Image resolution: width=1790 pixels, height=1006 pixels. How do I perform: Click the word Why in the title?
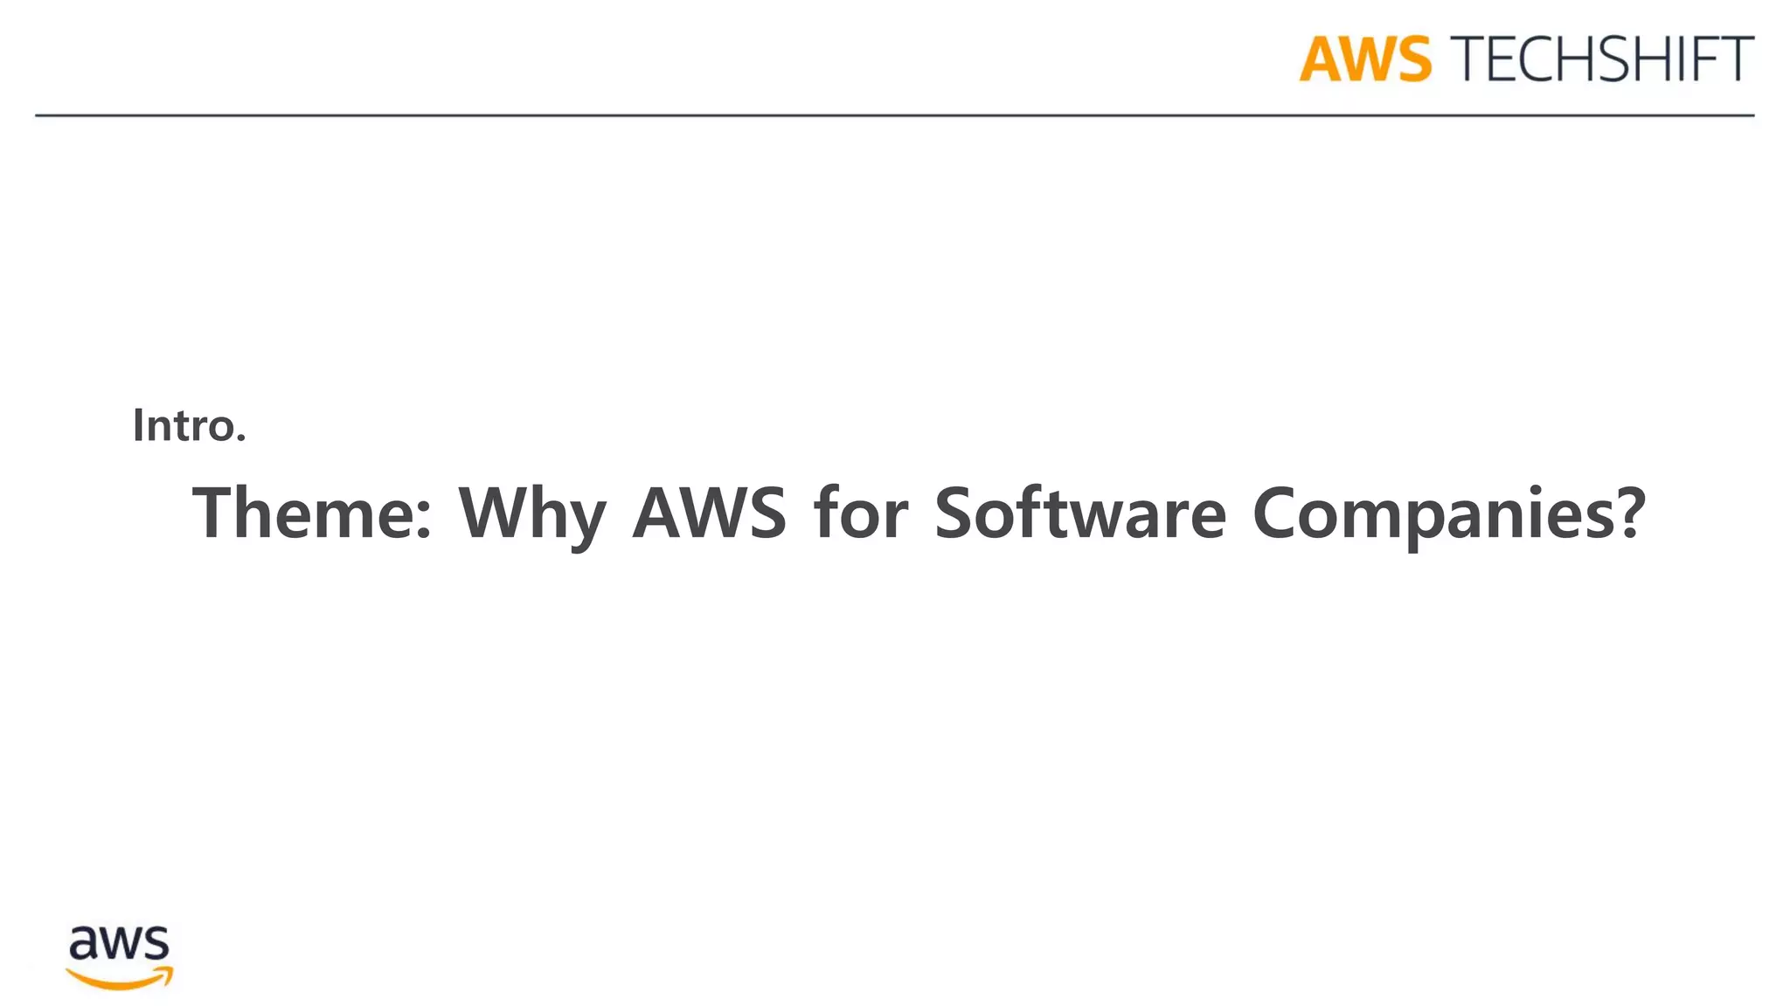click(x=532, y=517)
